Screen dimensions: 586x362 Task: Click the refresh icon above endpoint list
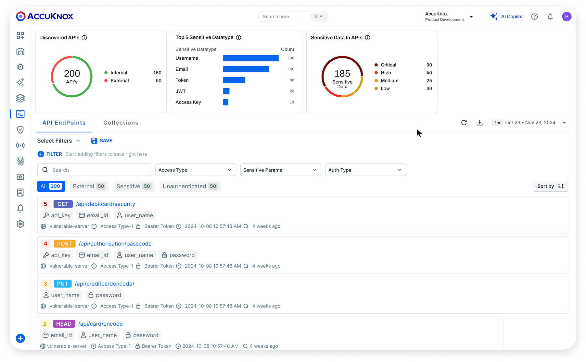coord(464,123)
